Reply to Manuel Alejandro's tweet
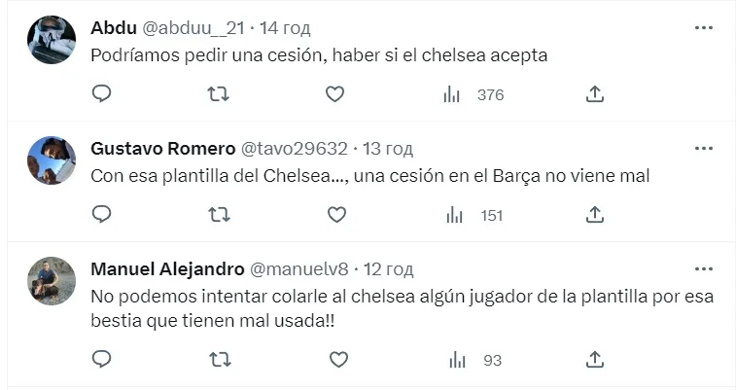 click(102, 360)
